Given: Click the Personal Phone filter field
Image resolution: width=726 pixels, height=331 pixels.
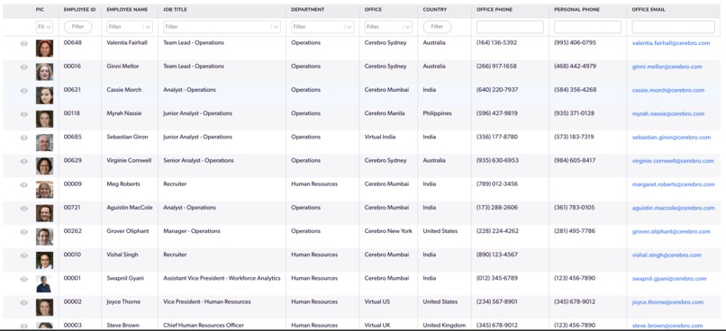Looking at the screenshot, I should (x=587, y=27).
